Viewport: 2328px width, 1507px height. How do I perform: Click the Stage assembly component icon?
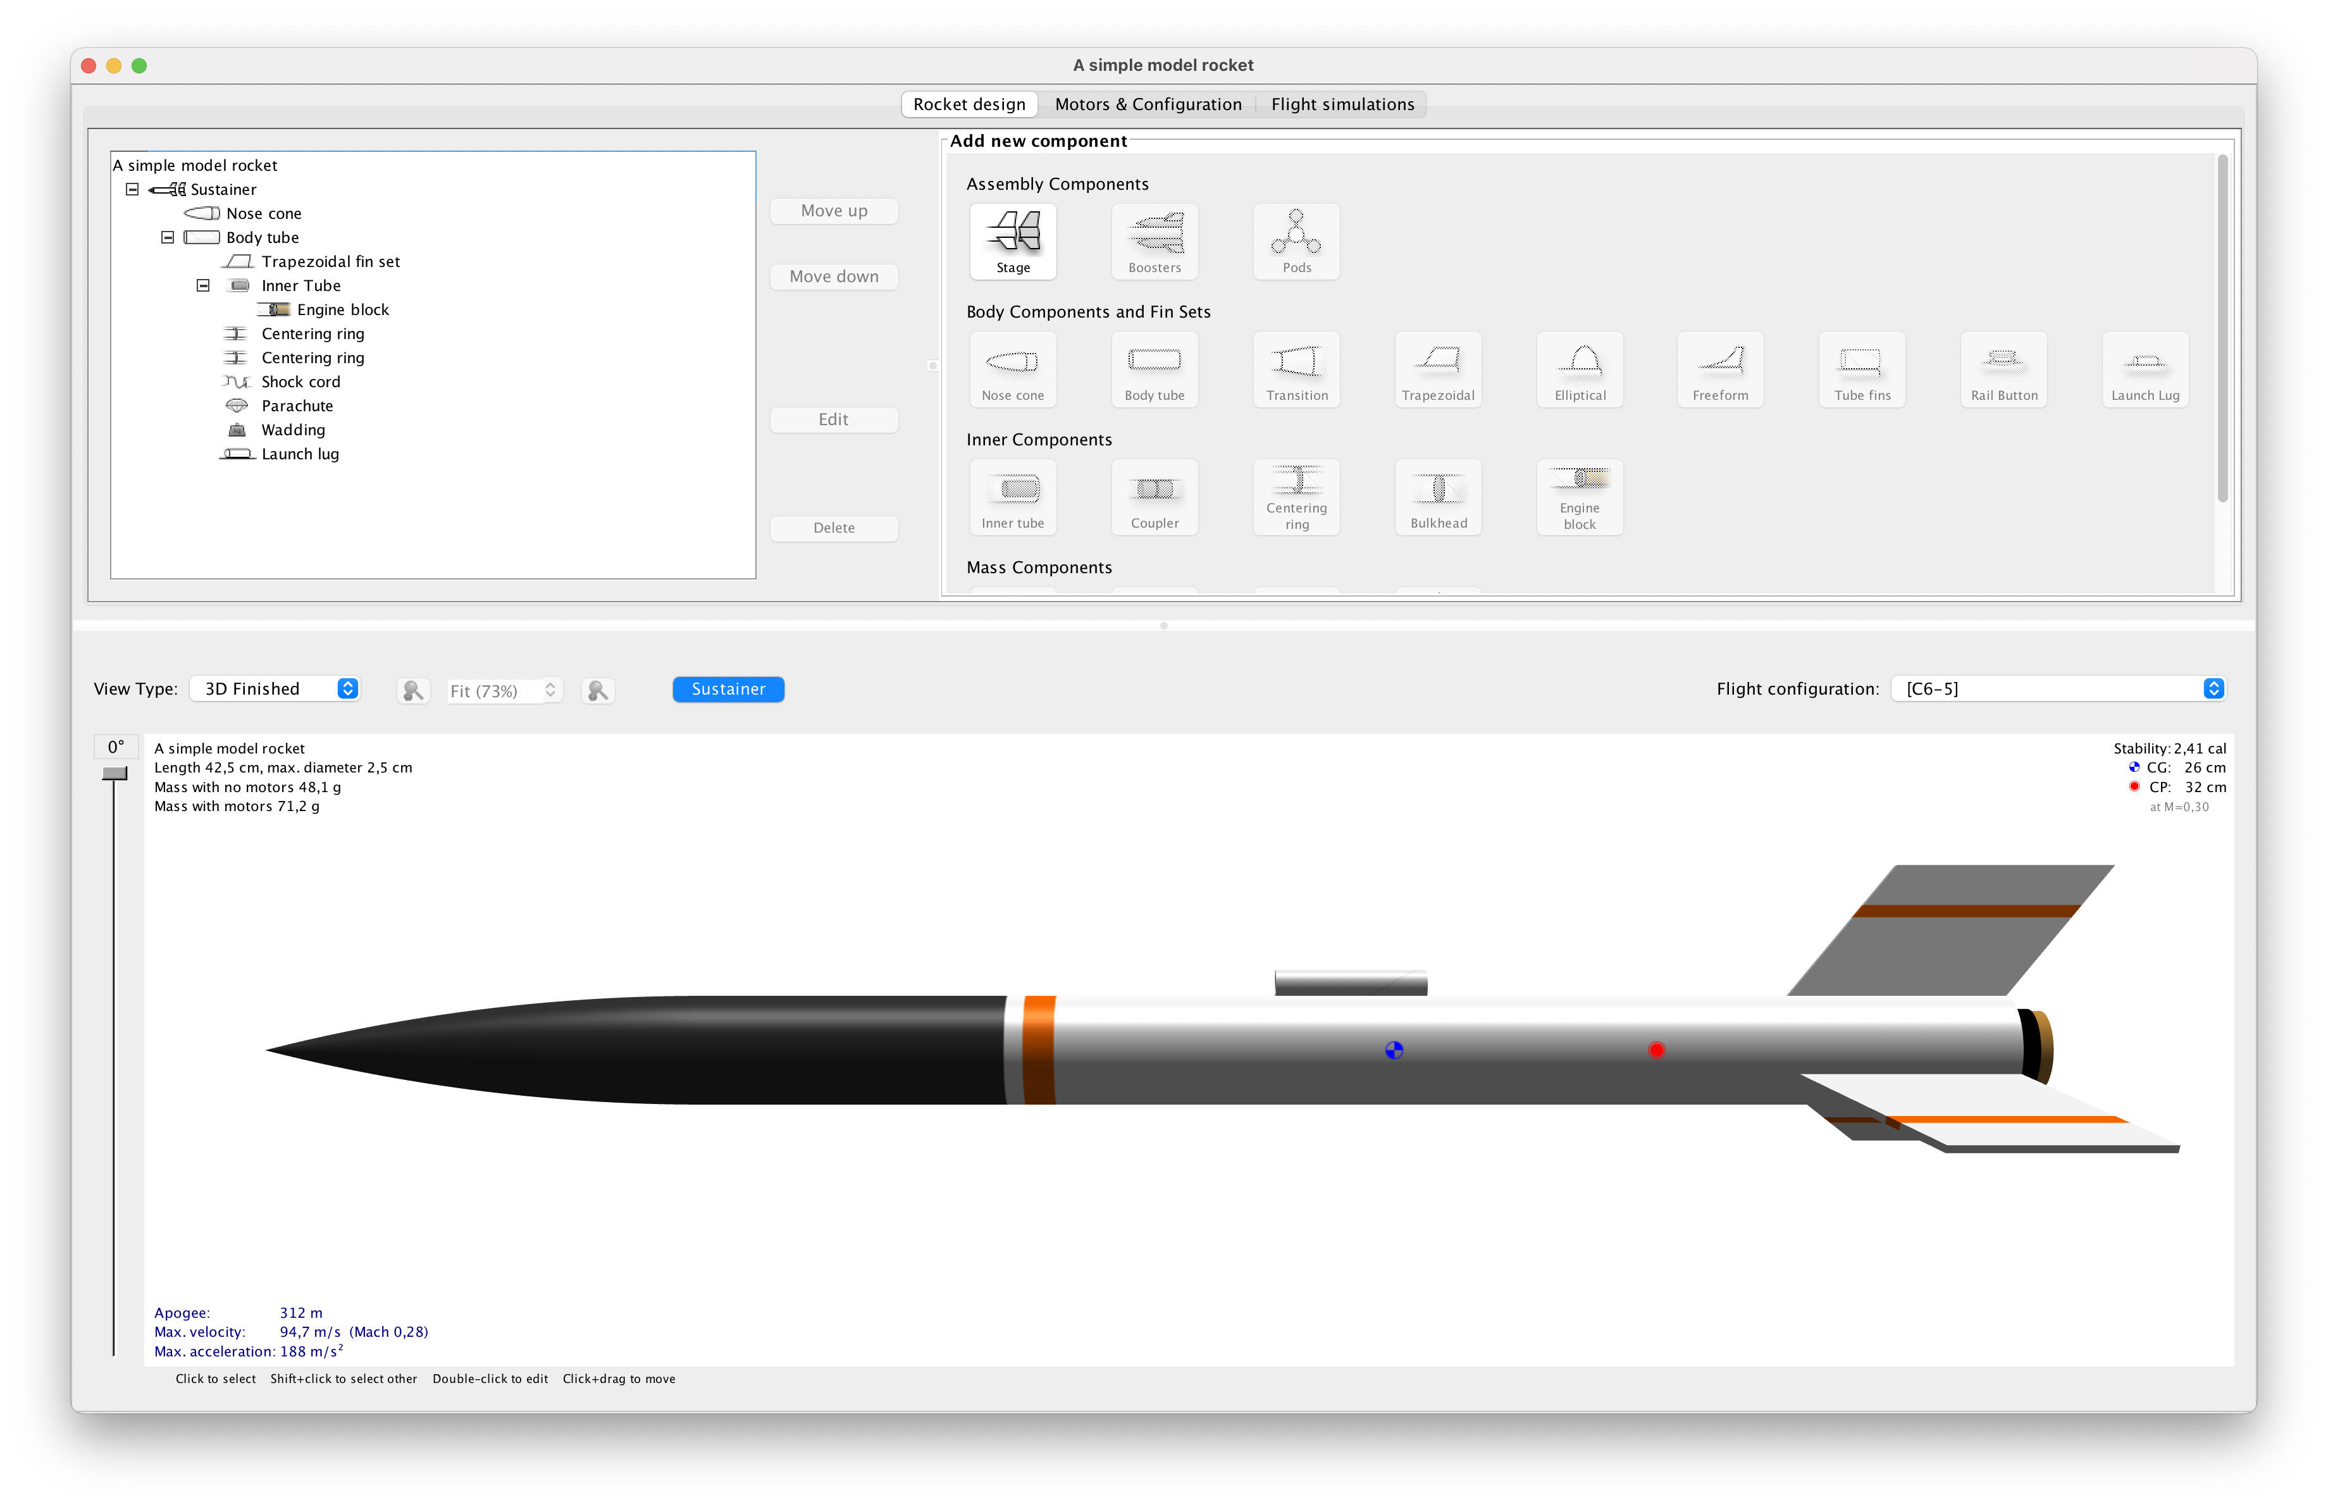coord(1013,238)
